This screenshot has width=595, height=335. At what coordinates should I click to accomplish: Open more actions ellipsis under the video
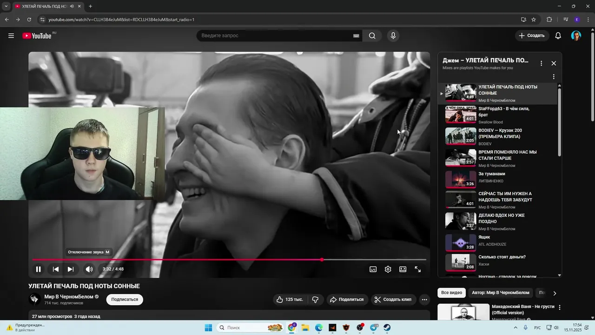[x=424, y=300]
